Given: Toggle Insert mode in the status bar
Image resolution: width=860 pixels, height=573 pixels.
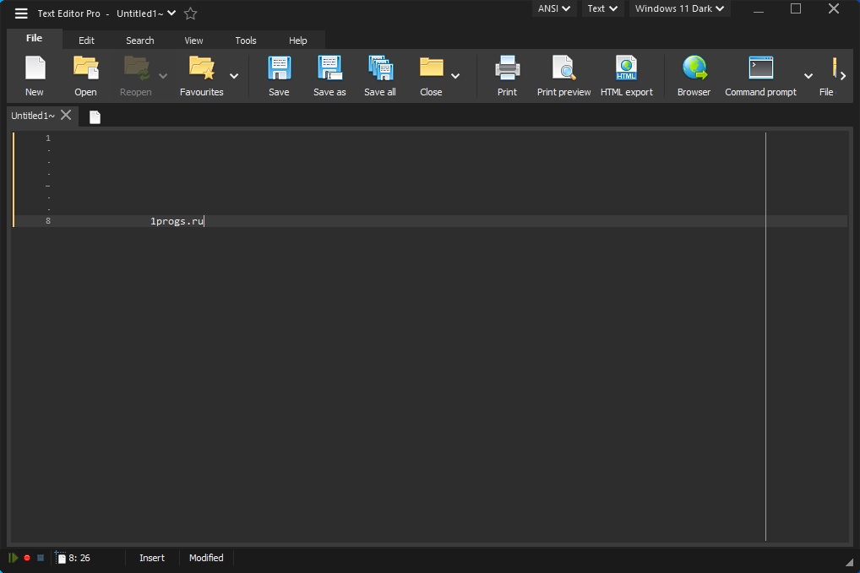Looking at the screenshot, I should click(151, 557).
